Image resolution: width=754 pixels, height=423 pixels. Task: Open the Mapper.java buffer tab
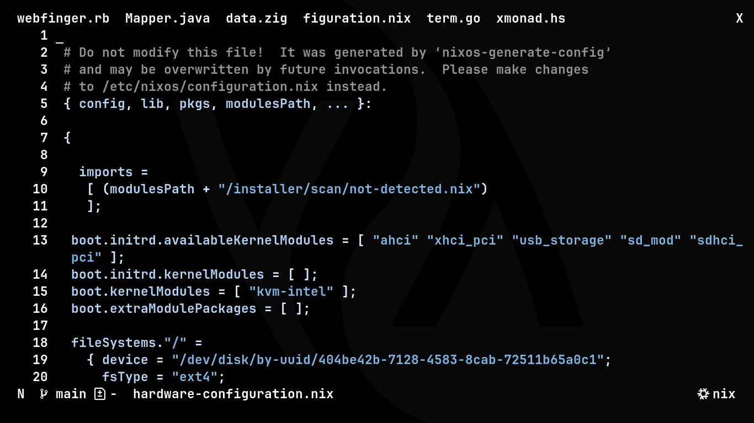pos(167,18)
